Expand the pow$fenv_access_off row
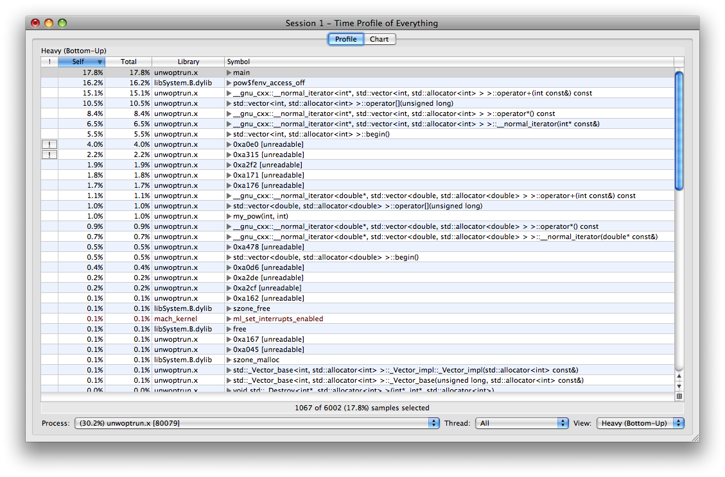This screenshot has width=725, height=477. [229, 83]
